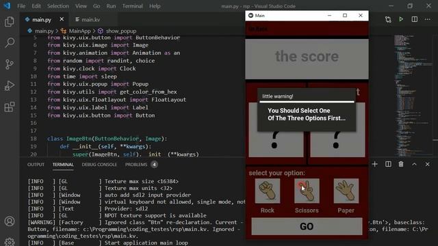
Task: Open changes compare icon in editor toolbar
Action: [x=388, y=19]
